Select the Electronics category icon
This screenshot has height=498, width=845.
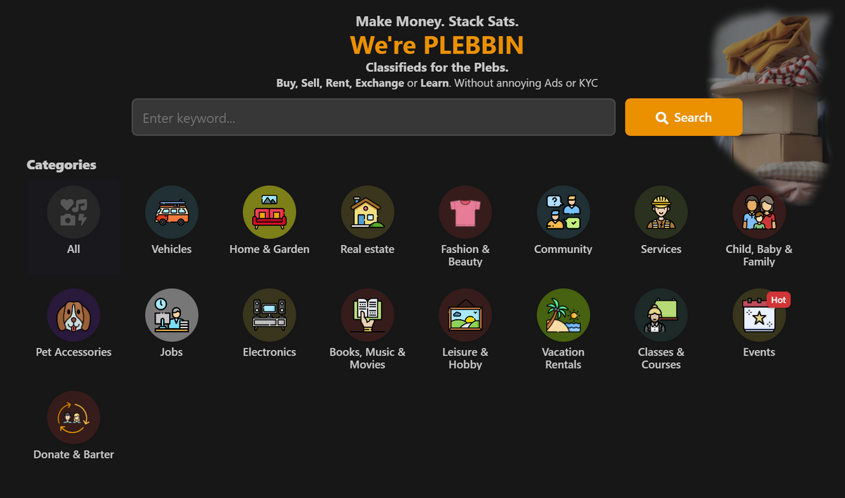pyautogui.click(x=269, y=315)
